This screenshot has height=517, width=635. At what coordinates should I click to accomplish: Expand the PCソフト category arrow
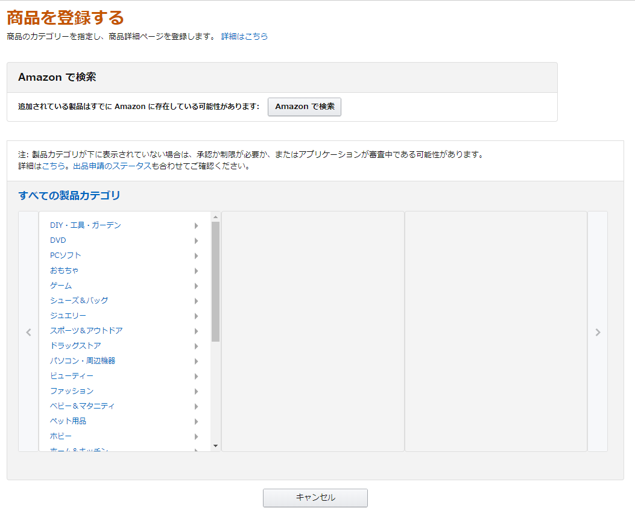pos(197,256)
